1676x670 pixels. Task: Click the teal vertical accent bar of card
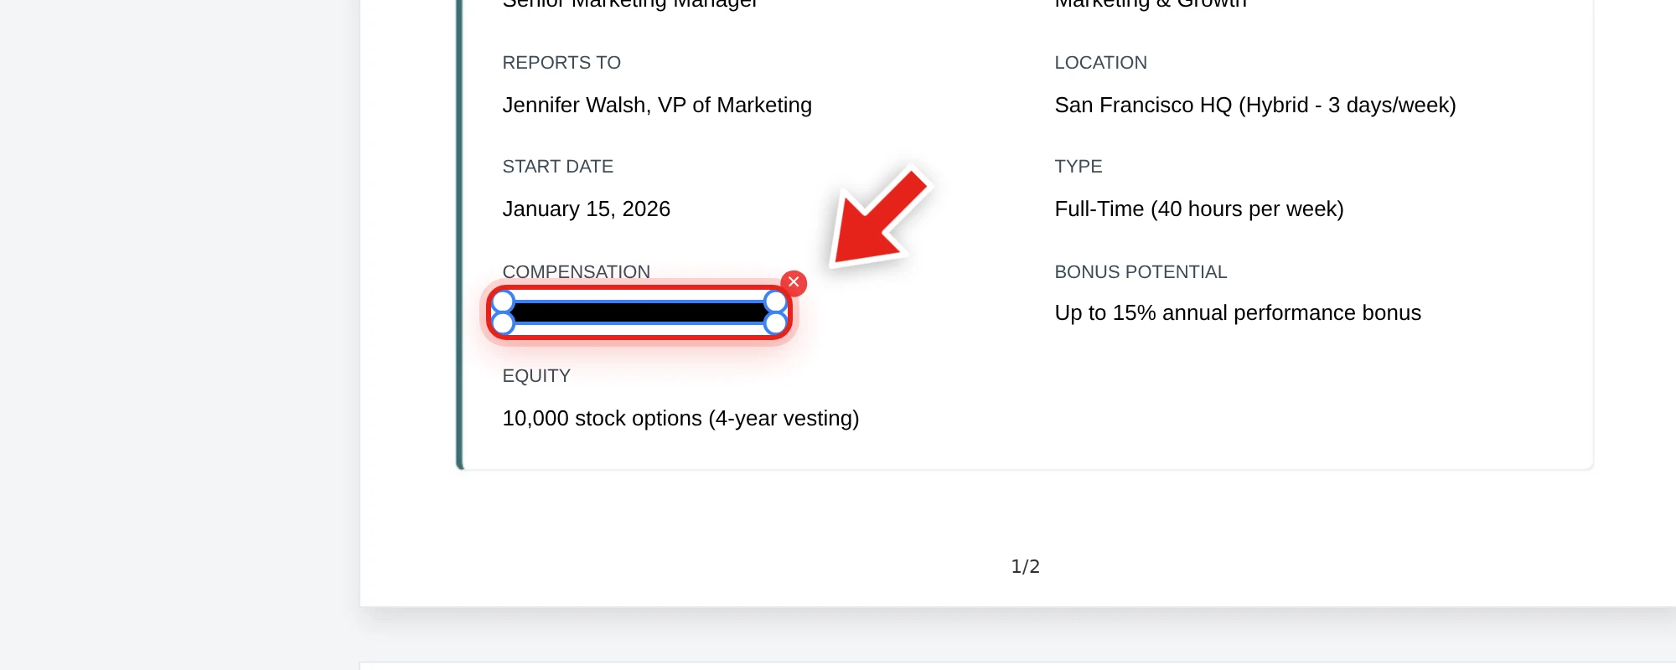pos(459,234)
